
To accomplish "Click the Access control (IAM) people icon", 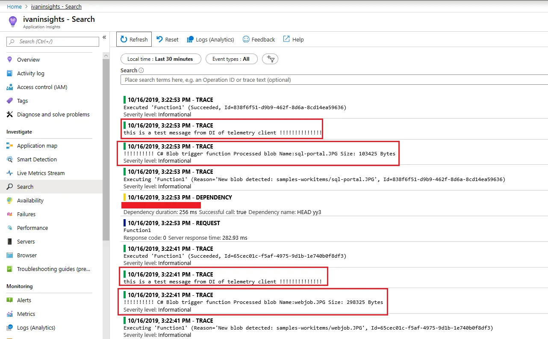I will coord(10,87).
